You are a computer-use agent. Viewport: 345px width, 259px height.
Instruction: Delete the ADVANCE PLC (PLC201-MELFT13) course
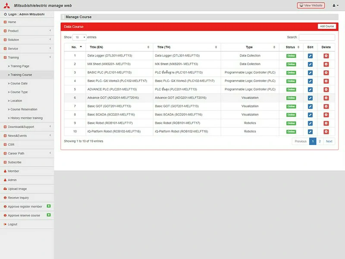tap(326, 90)
